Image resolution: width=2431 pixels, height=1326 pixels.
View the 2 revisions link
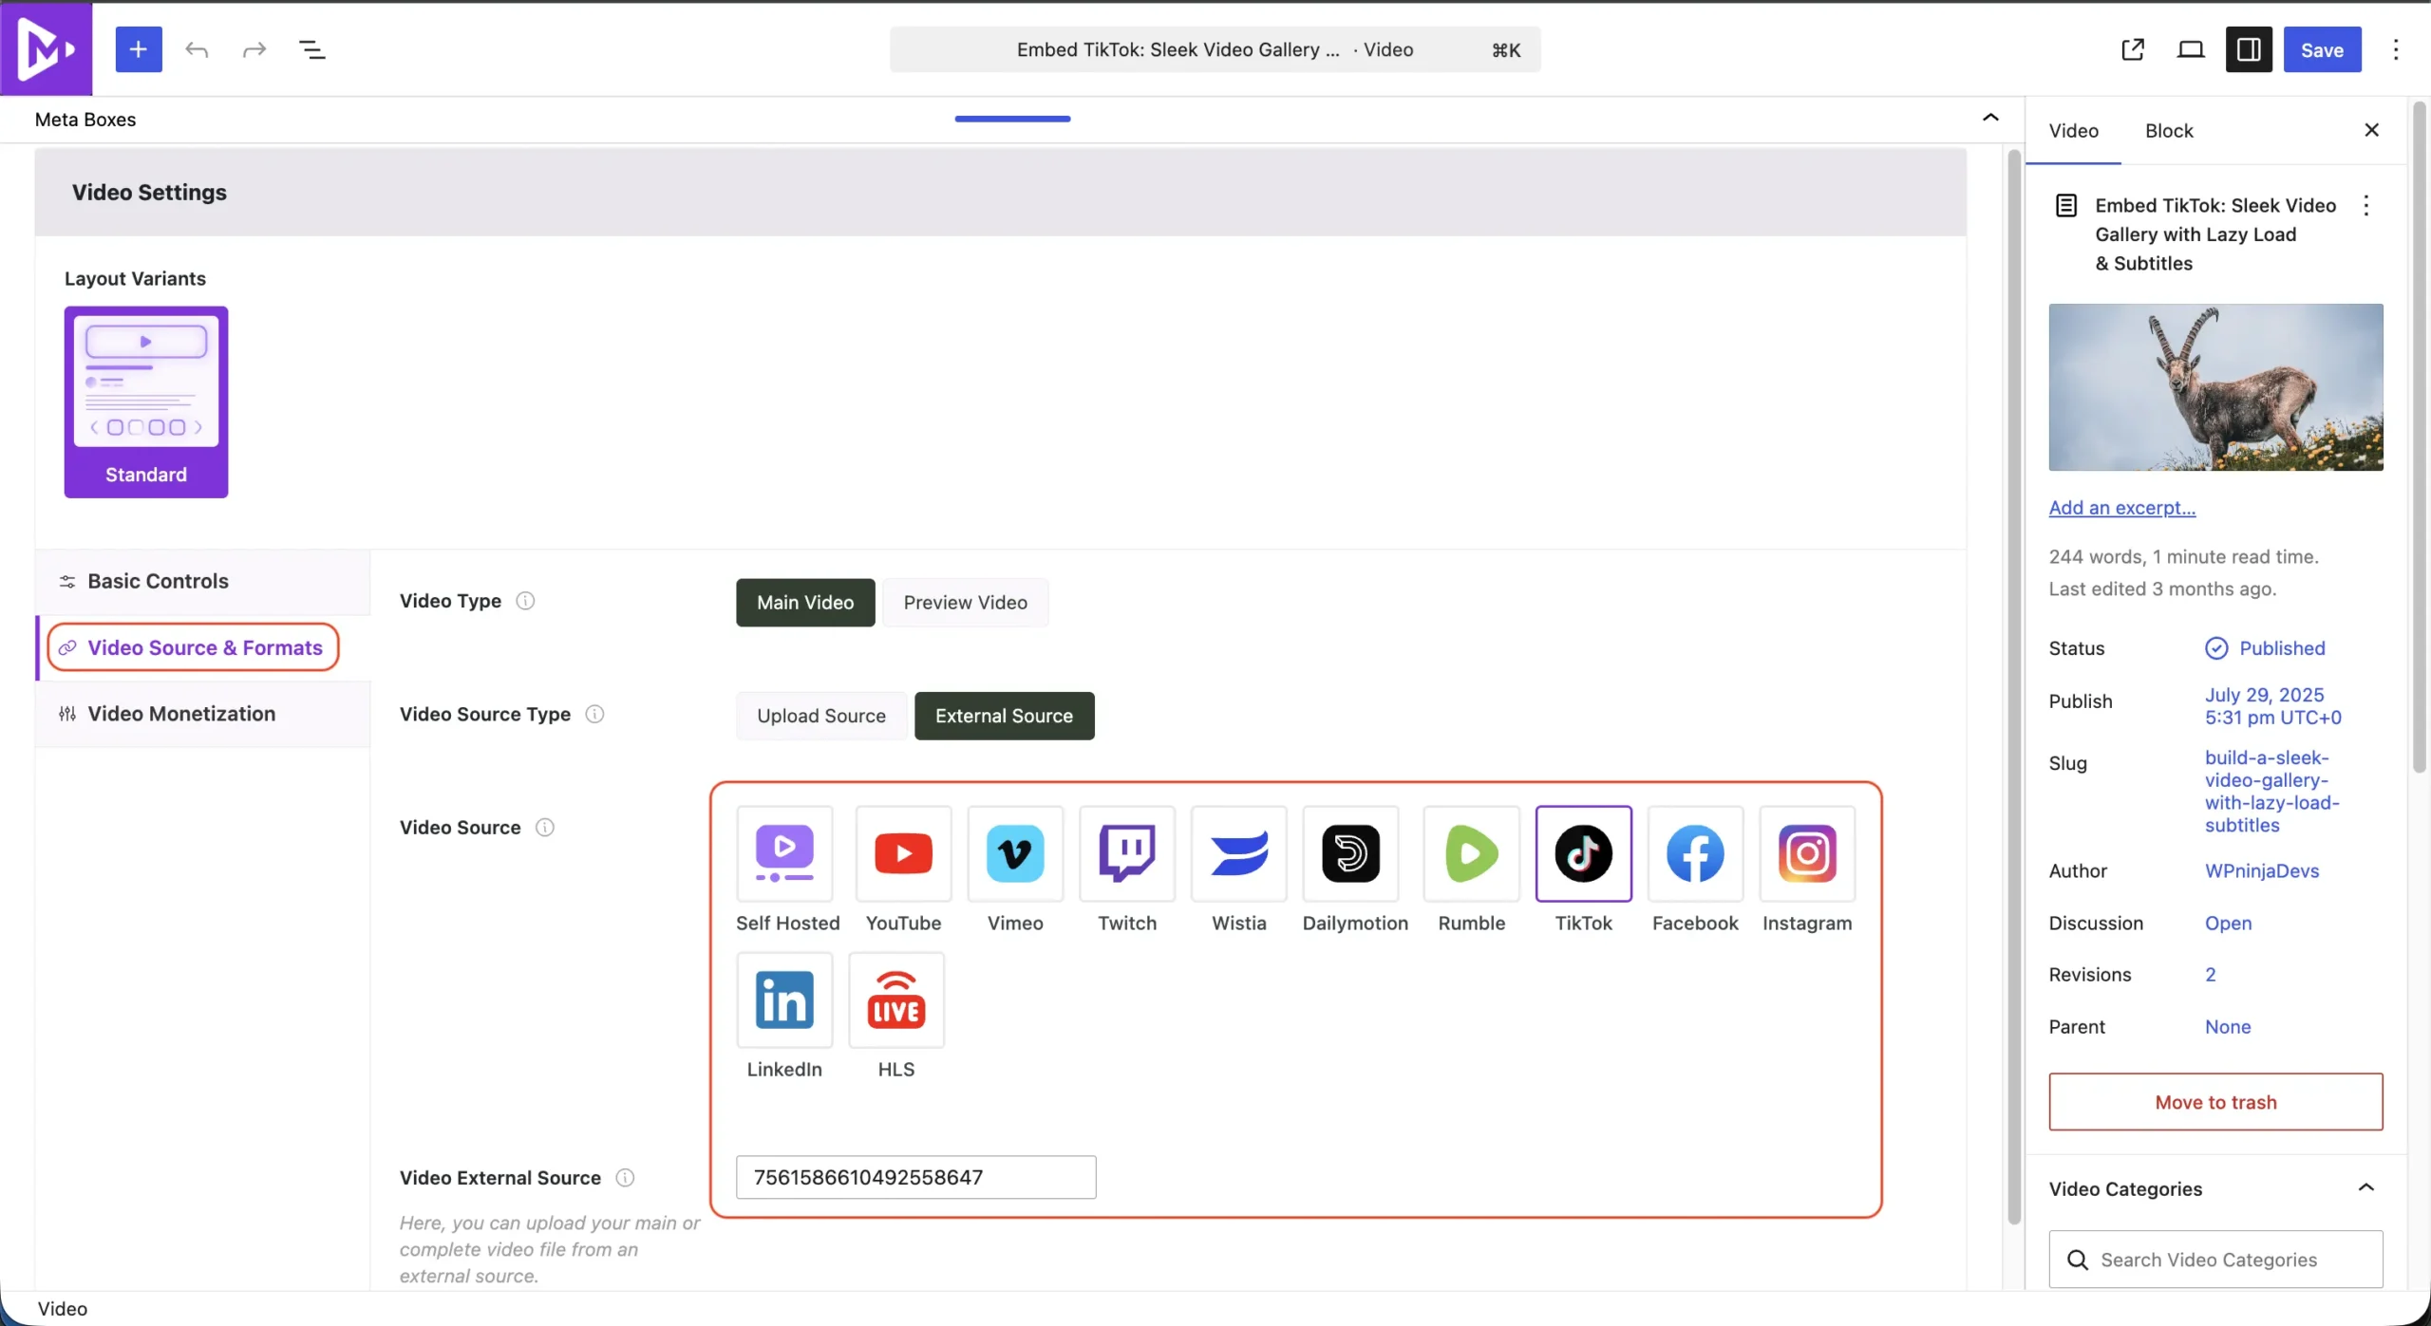click(x=2210, y=975)
